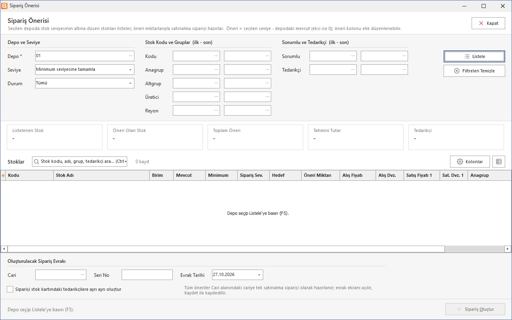The width and height of the screenshot is (512, 320).
Task: Open the Kolonlar column settings
Action: click(x=470, y=162)
